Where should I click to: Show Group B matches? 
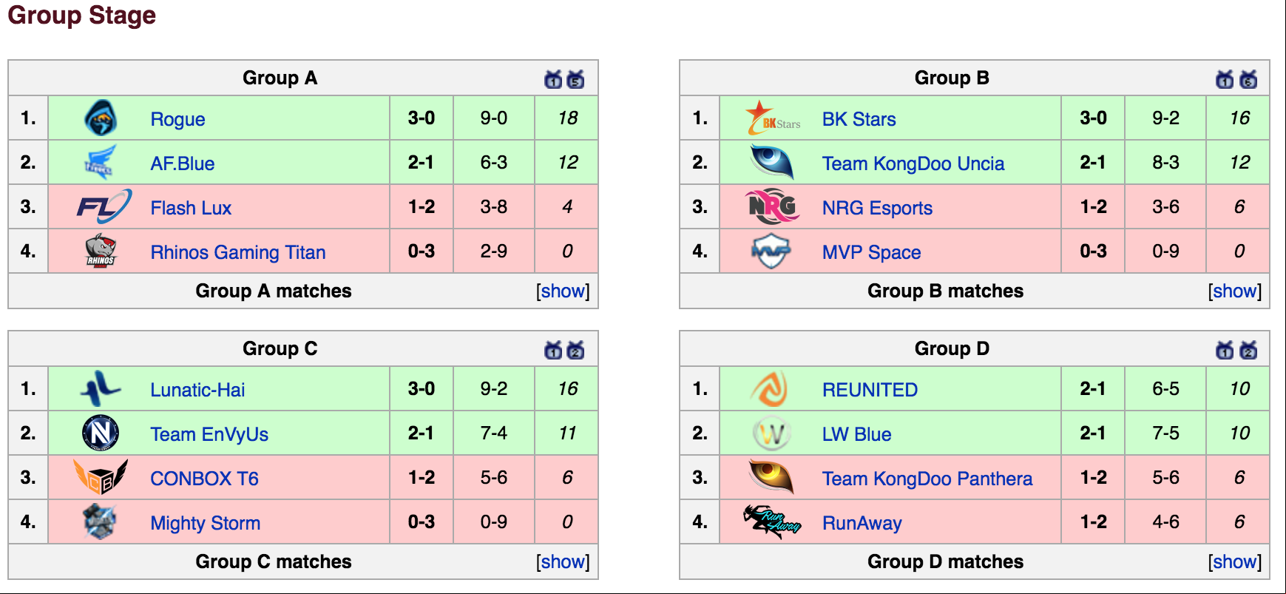point(1235,291)
